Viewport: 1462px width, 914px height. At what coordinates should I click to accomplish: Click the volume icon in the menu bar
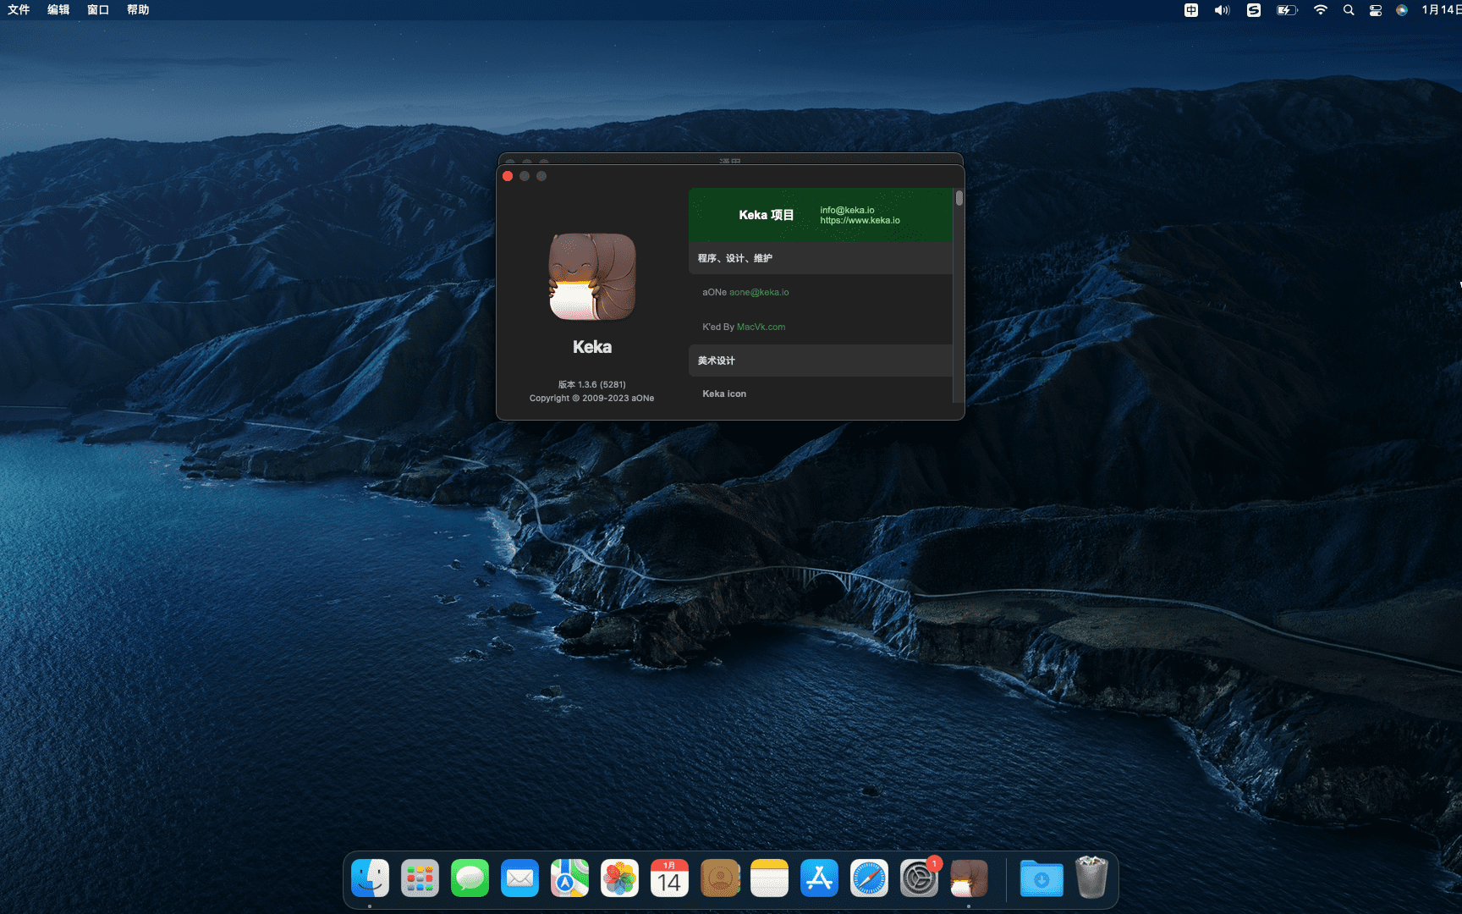point(1221,10)
